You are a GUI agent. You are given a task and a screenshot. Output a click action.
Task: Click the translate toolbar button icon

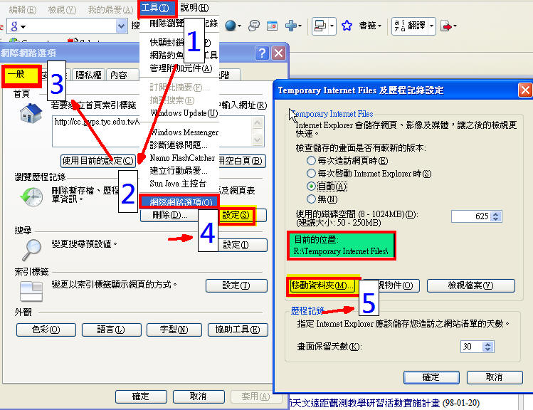(400, 26)
